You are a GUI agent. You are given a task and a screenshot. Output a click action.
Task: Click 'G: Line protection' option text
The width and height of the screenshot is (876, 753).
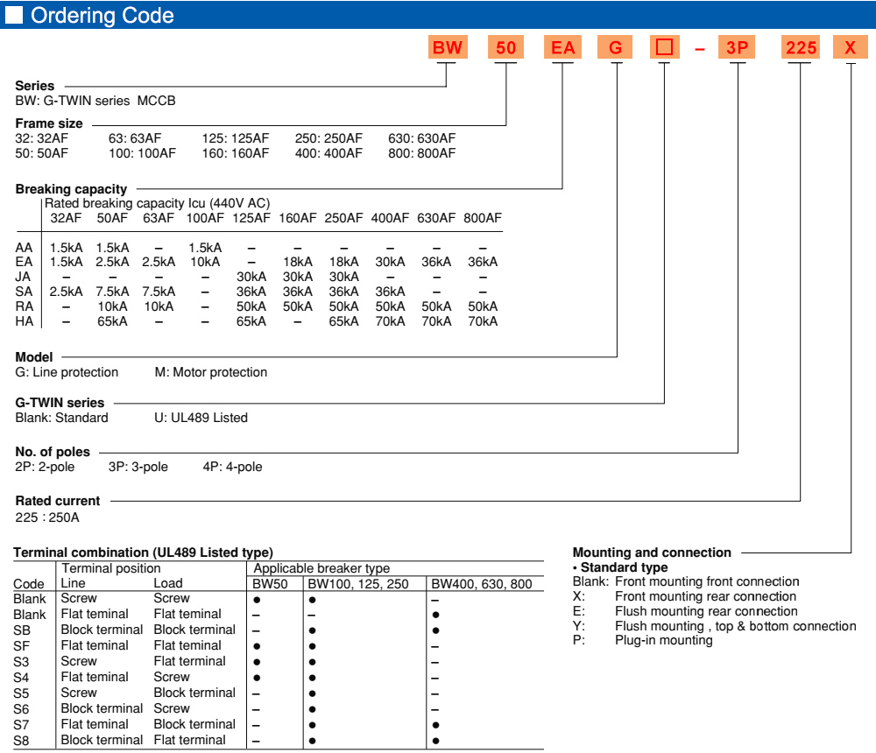point(67,372)
